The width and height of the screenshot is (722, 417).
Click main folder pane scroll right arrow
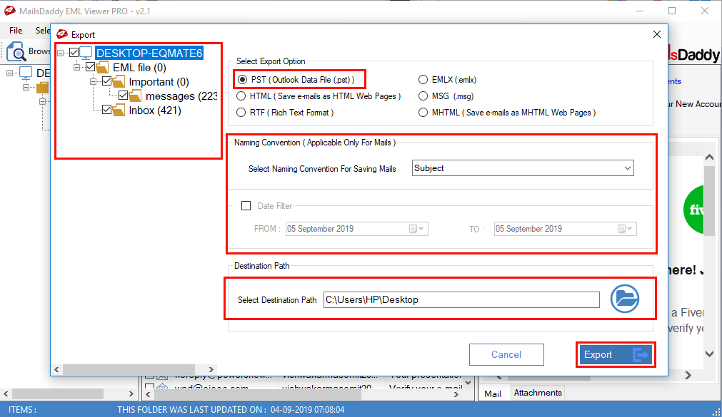[131, 393]
